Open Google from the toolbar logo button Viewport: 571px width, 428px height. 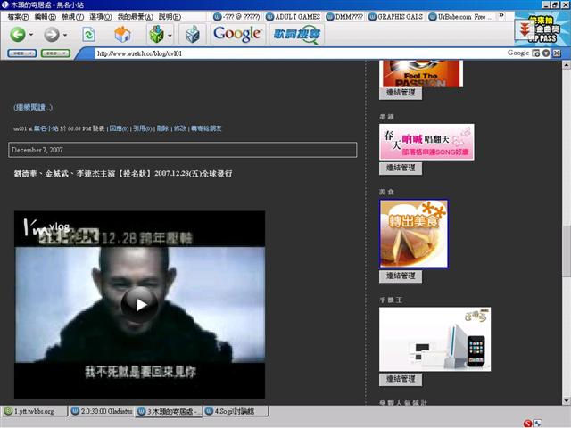pyautogui.click(x=237, y=34)
